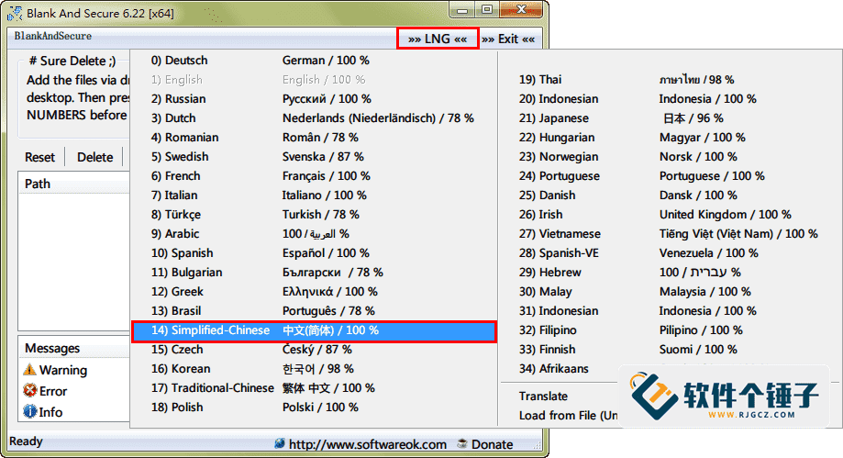Click the Path column header

coord(38,184)
